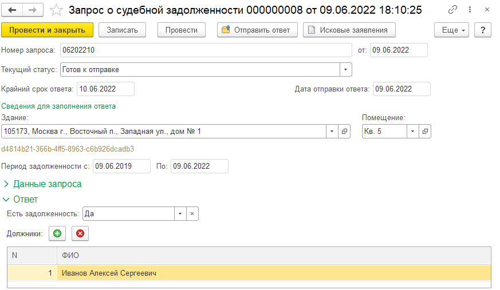Expand the Данные запроса section
500x290 pixels.
(x=42, y=184)
